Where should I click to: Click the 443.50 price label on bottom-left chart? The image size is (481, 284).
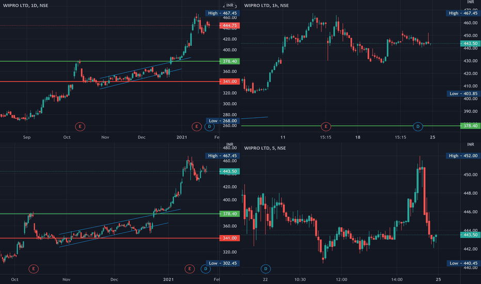230,171
